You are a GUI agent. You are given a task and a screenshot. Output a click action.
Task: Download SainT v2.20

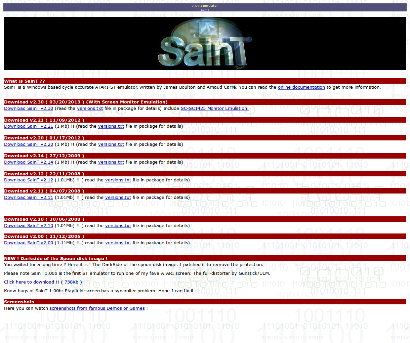(29, 144)
